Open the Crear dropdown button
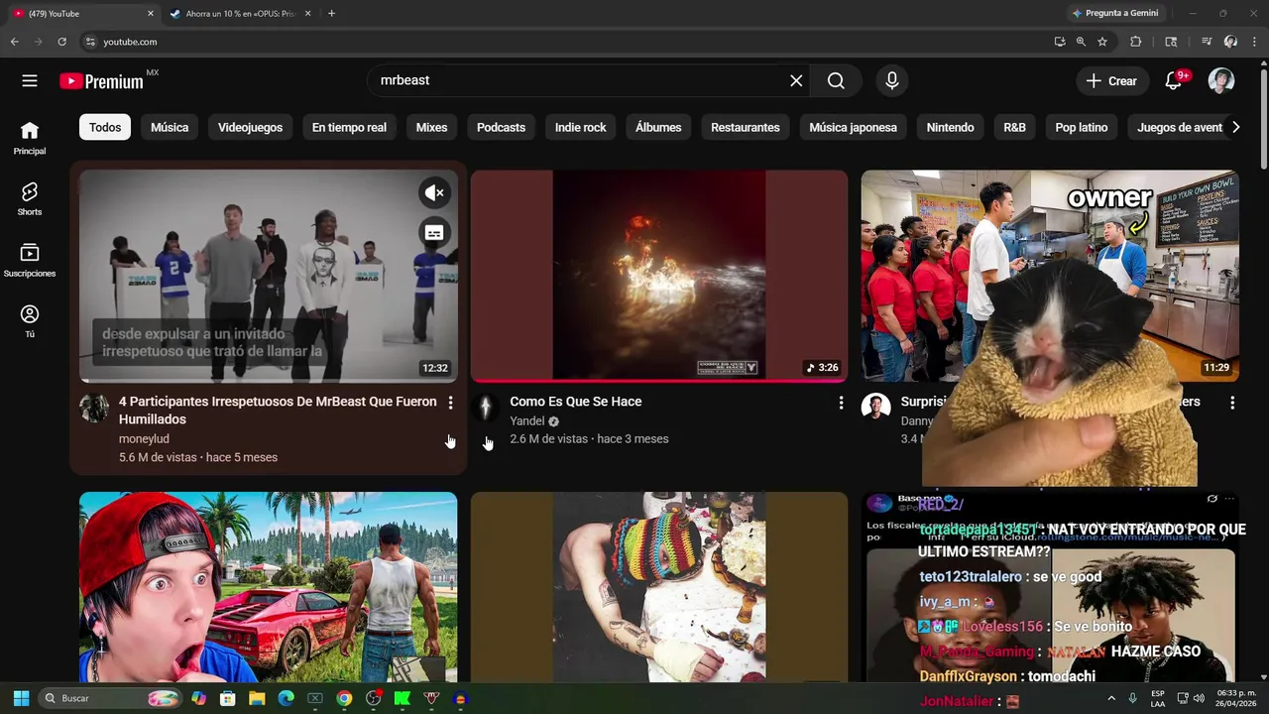 pos(1111,81)
